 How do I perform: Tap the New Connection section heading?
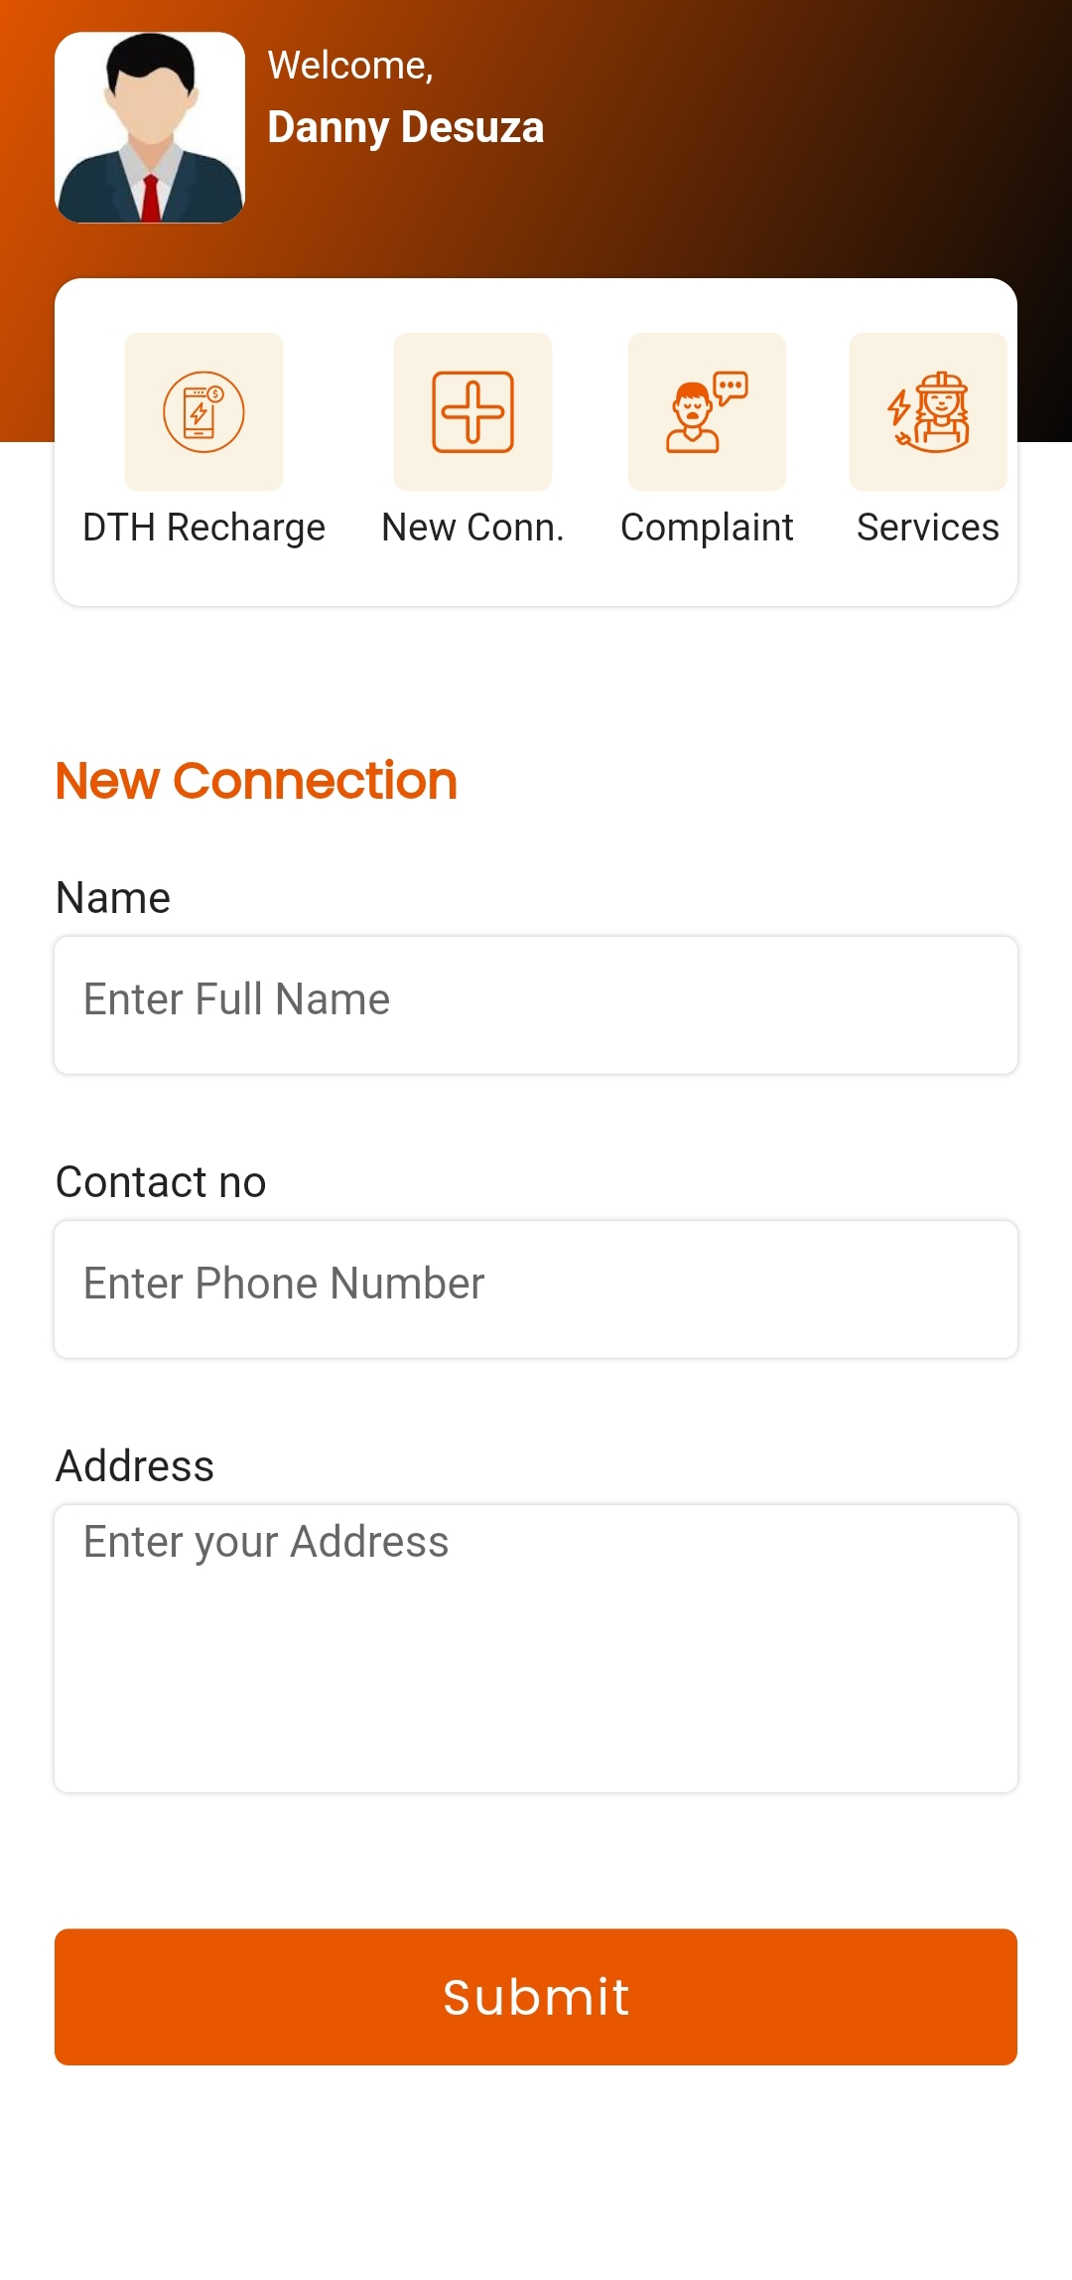[x=256, y=781]
